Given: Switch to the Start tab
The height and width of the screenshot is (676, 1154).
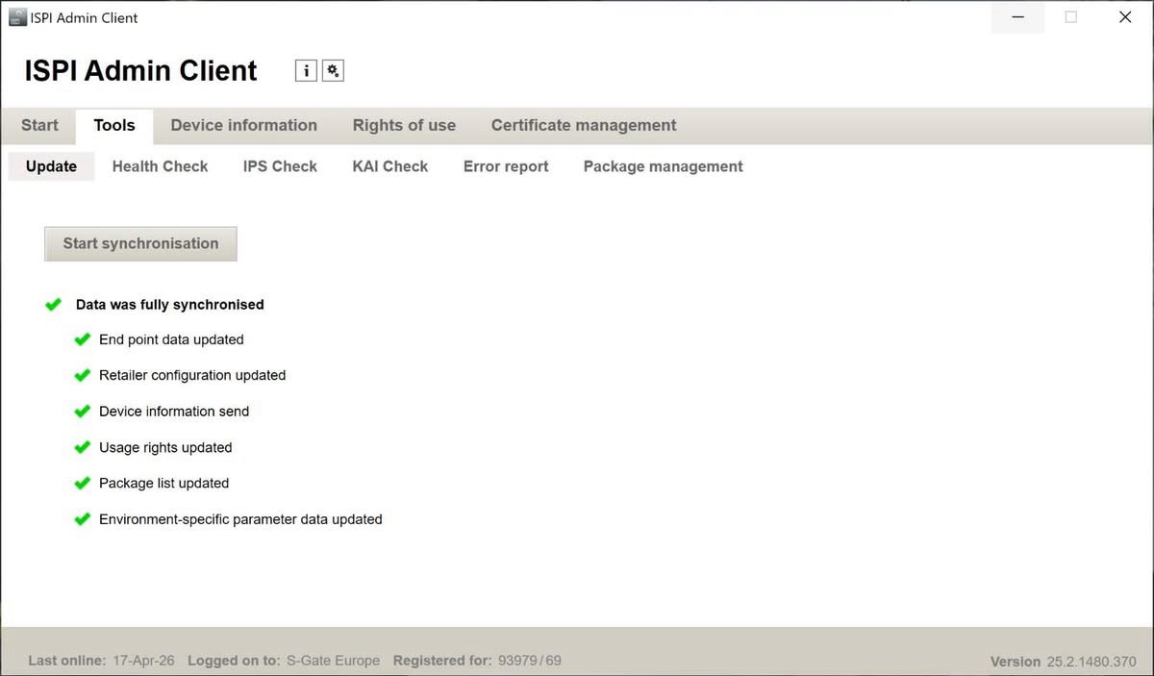Looking at the screenshot, I should pos(38,125).
